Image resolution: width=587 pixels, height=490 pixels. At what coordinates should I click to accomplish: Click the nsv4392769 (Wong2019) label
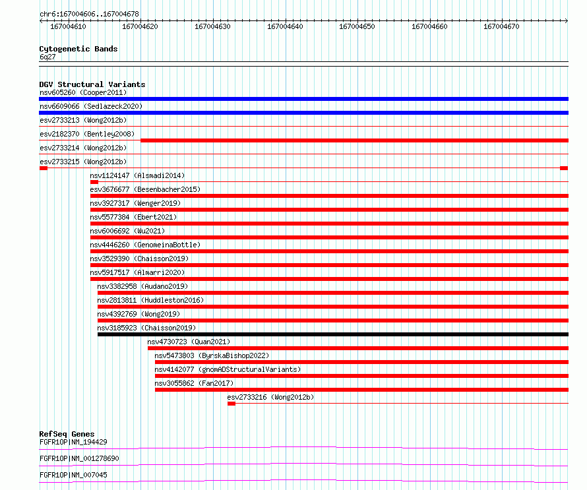(139, 314)
